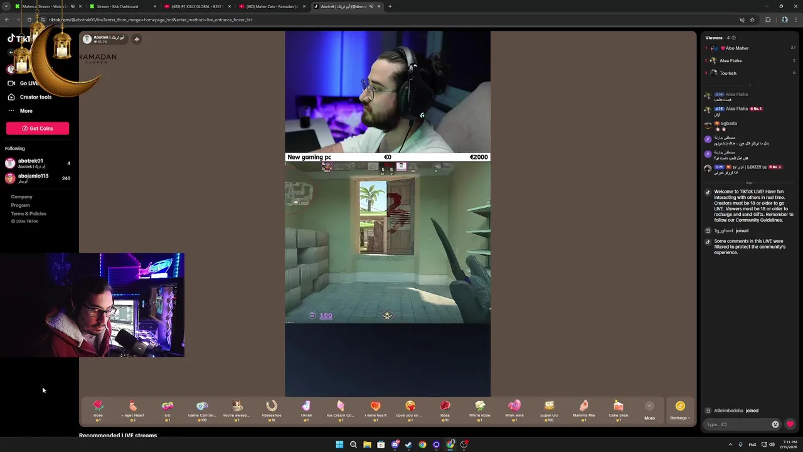Image resolution: width=803 pixels, height=452 pixels.
Task: Unmute the Abotrek TikTok tab audio icon
Action: point(371,6)
